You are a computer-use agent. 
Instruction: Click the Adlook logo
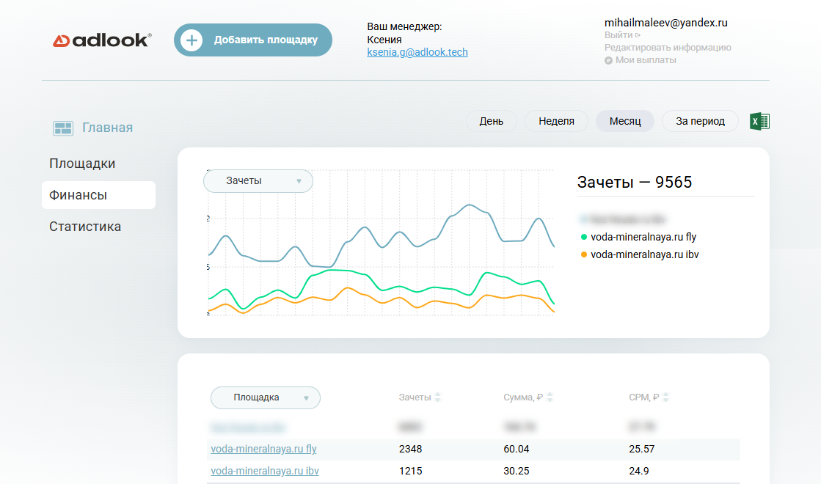click(102, 40)
